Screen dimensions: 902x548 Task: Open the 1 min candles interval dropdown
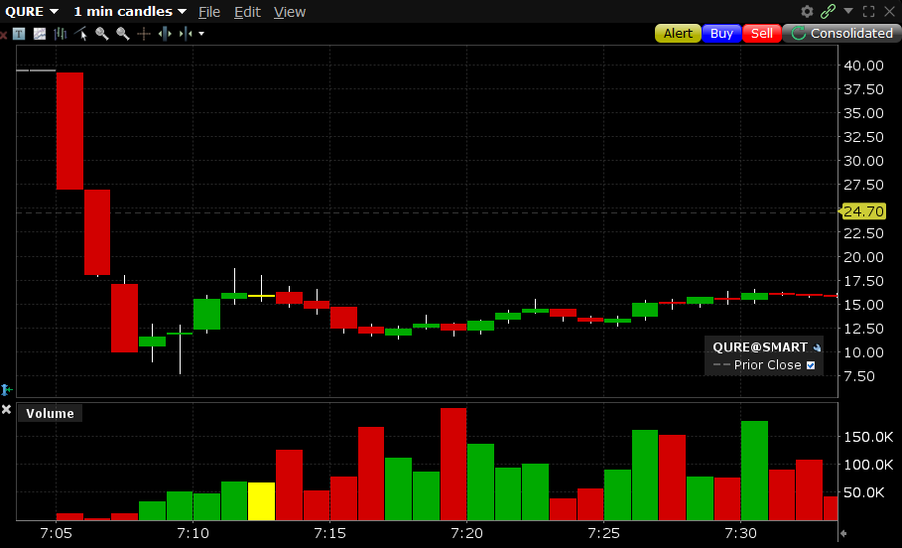(130, 12)
